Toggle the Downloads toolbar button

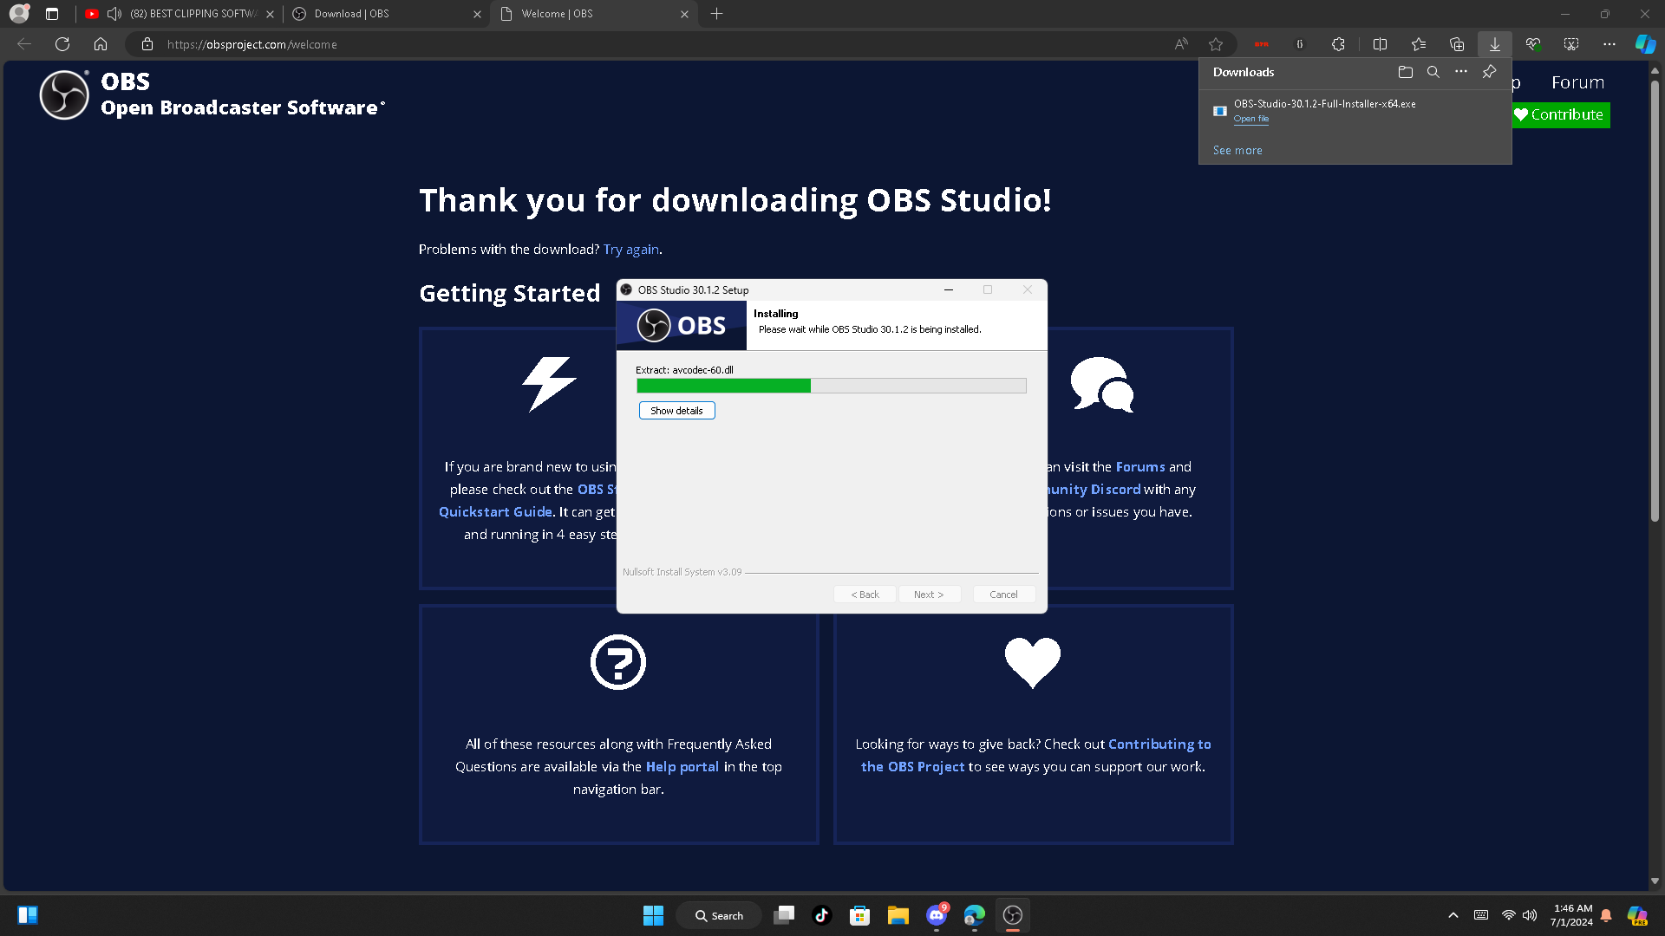1495,44
